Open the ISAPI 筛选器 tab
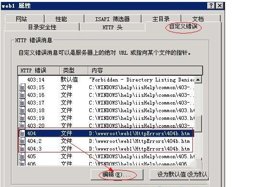The height and width of the screenshot is (187, 262). coord(113,19)
